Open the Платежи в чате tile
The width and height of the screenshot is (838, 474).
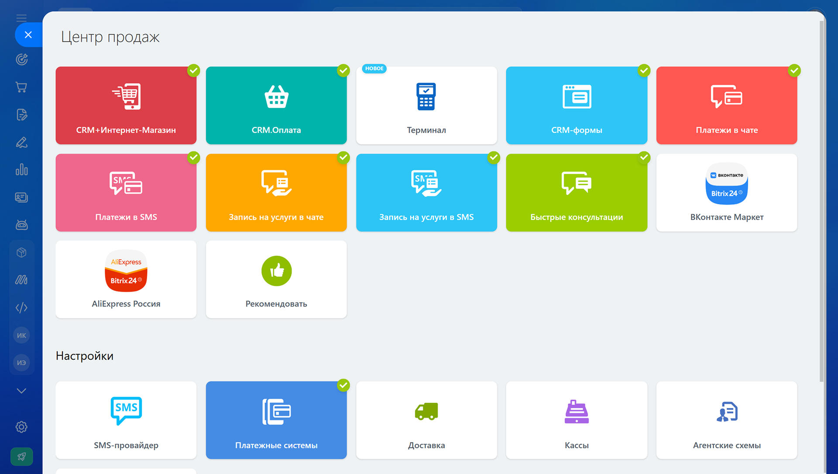(x=727, y=105)
